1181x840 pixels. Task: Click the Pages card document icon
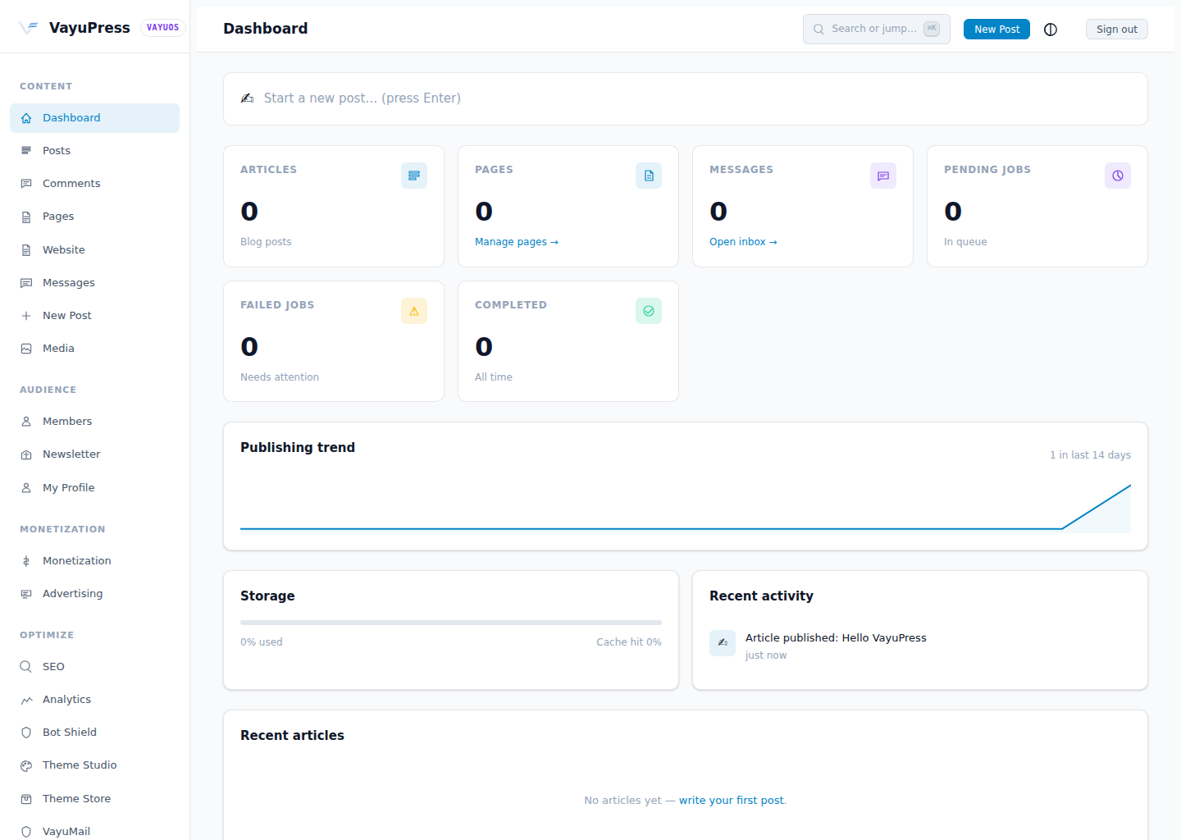(649, 176)
